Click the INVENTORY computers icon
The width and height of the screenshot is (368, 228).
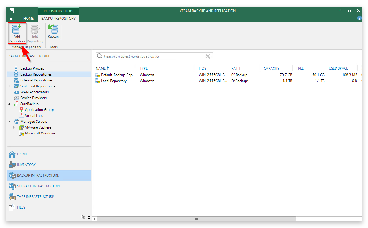coord(12,165)
